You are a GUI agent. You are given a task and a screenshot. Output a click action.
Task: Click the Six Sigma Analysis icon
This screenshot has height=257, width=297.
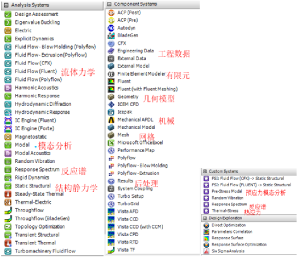coord(206,251)
